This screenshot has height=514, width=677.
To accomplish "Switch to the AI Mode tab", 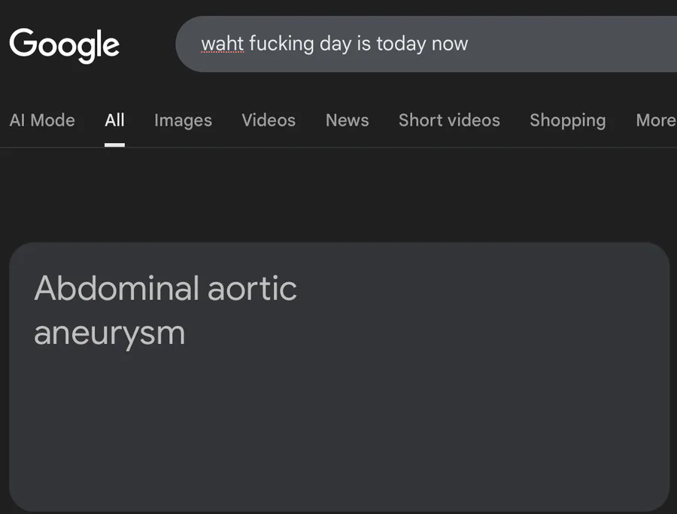I will 42,120.
